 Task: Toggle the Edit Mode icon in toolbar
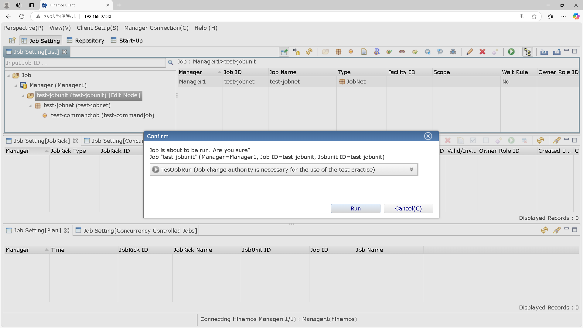(x=284, y=52)
